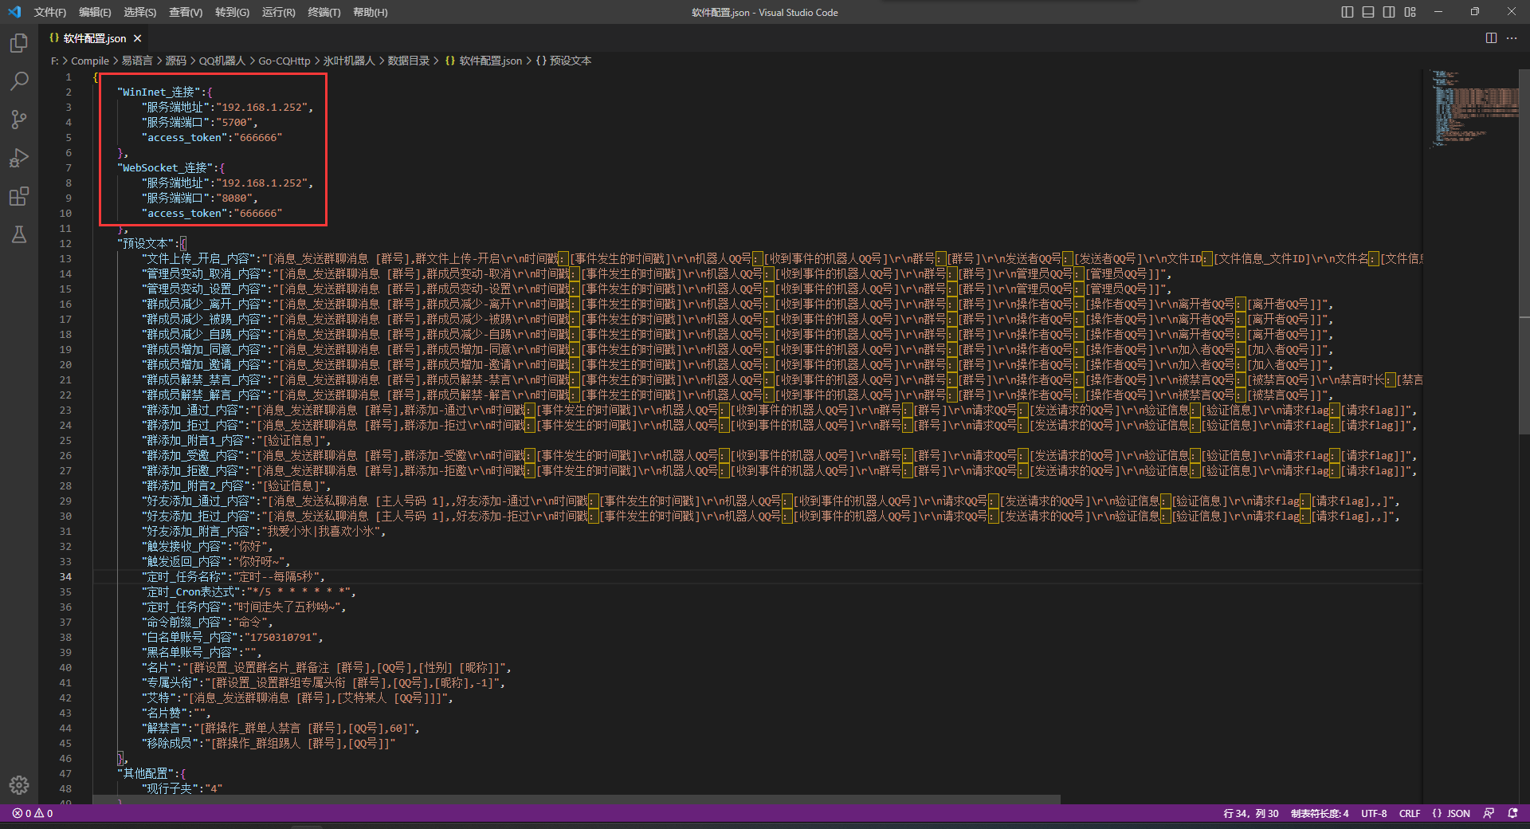Viewport: 1530px width, 829px height.
Task: Click the "白名单账号_内容" key
Action: [x=191, y=638]
